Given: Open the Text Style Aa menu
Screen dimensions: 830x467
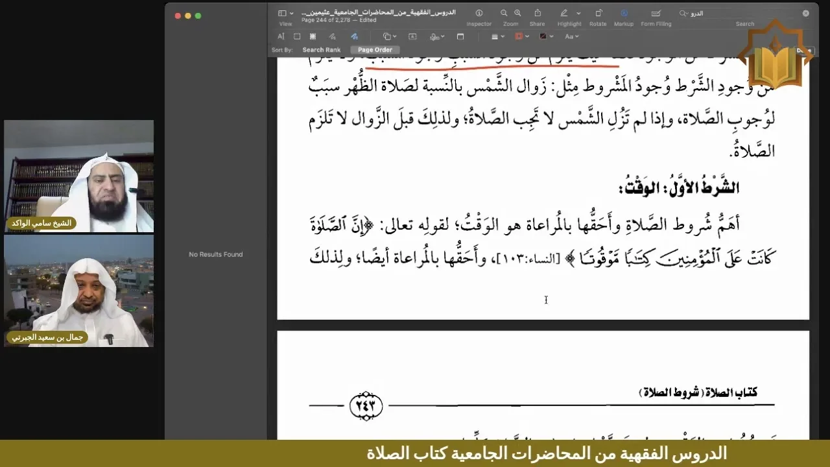Looking at the screenshot, I should [573, 36].
